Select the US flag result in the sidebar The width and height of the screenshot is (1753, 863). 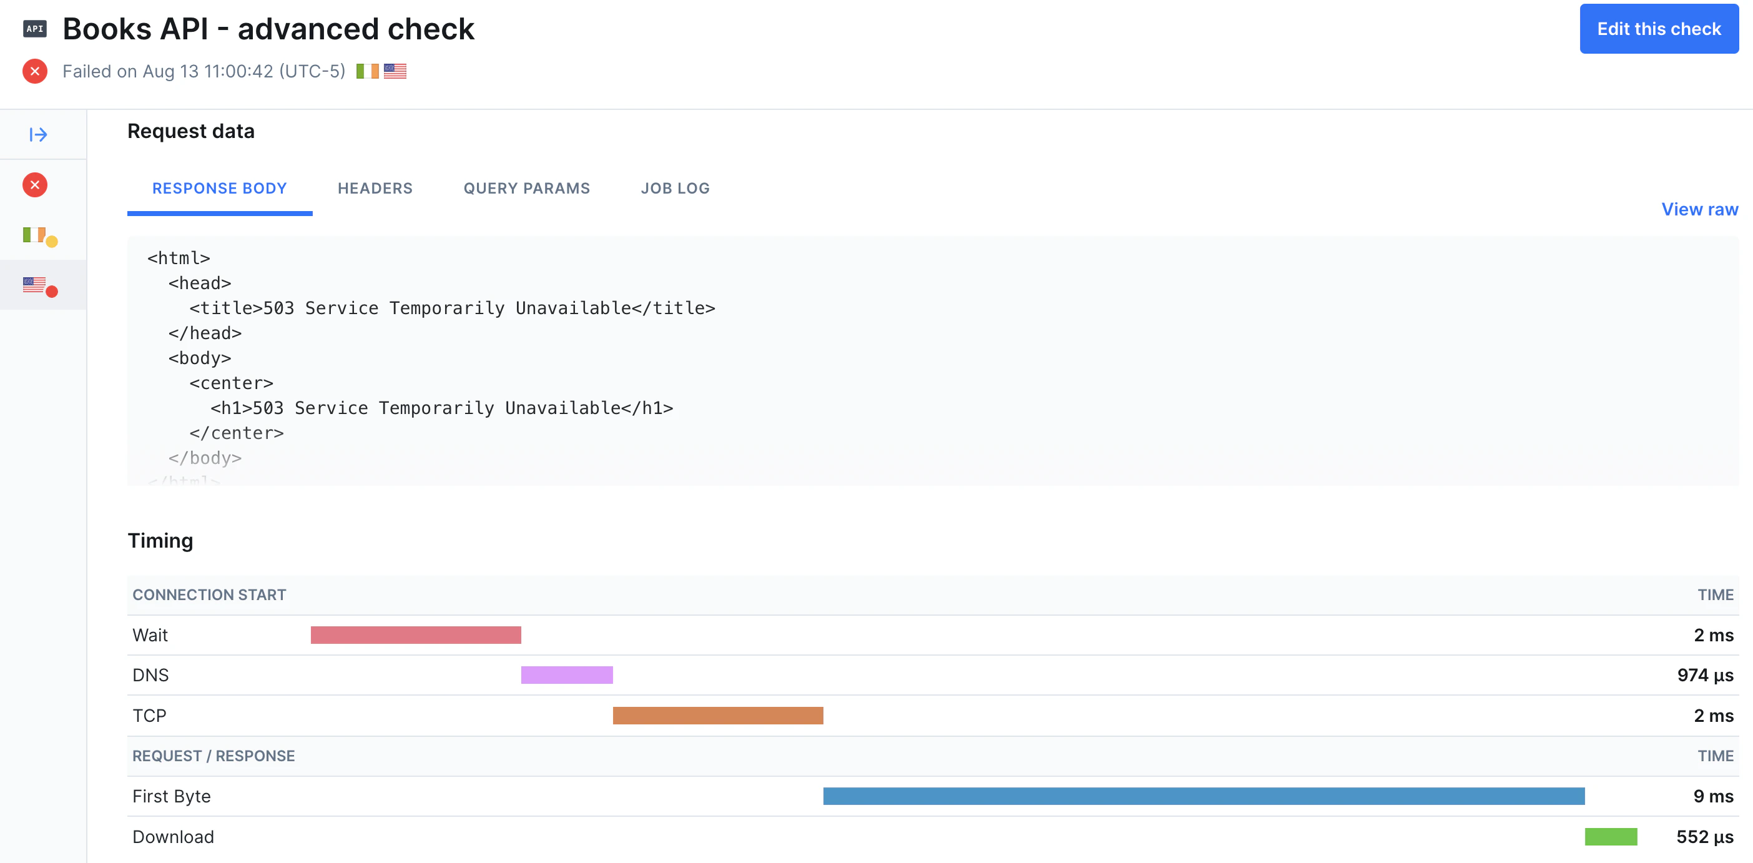click(x=33, y=285)
